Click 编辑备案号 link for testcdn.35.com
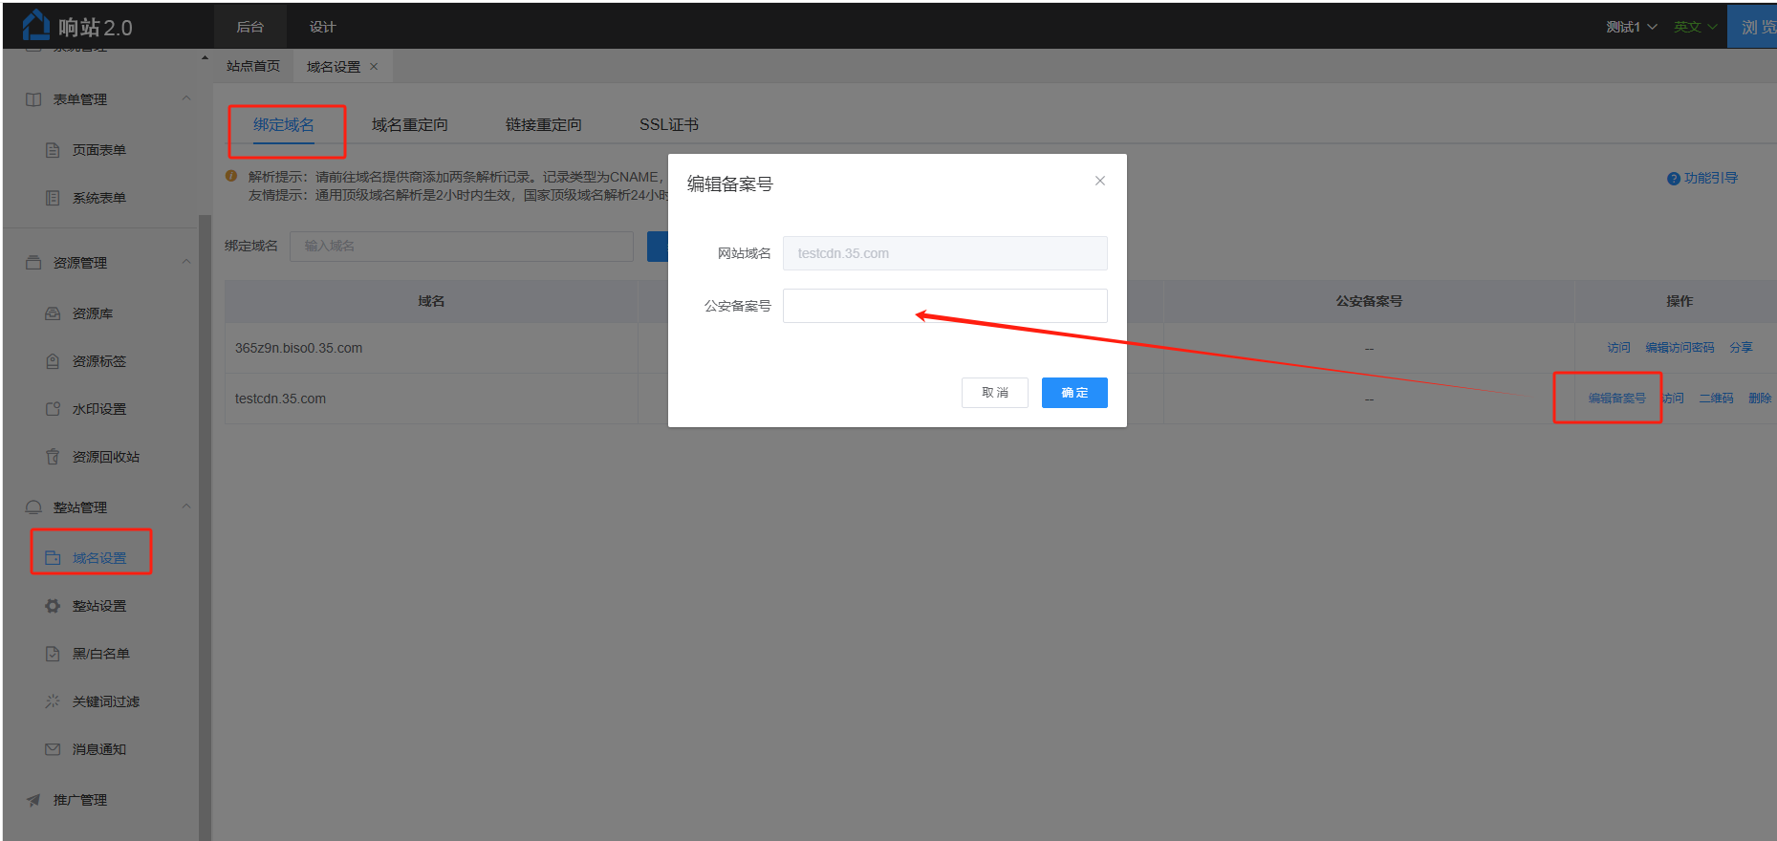Viewport: 1777px width, 841px height. click(x=1616, y=399)
